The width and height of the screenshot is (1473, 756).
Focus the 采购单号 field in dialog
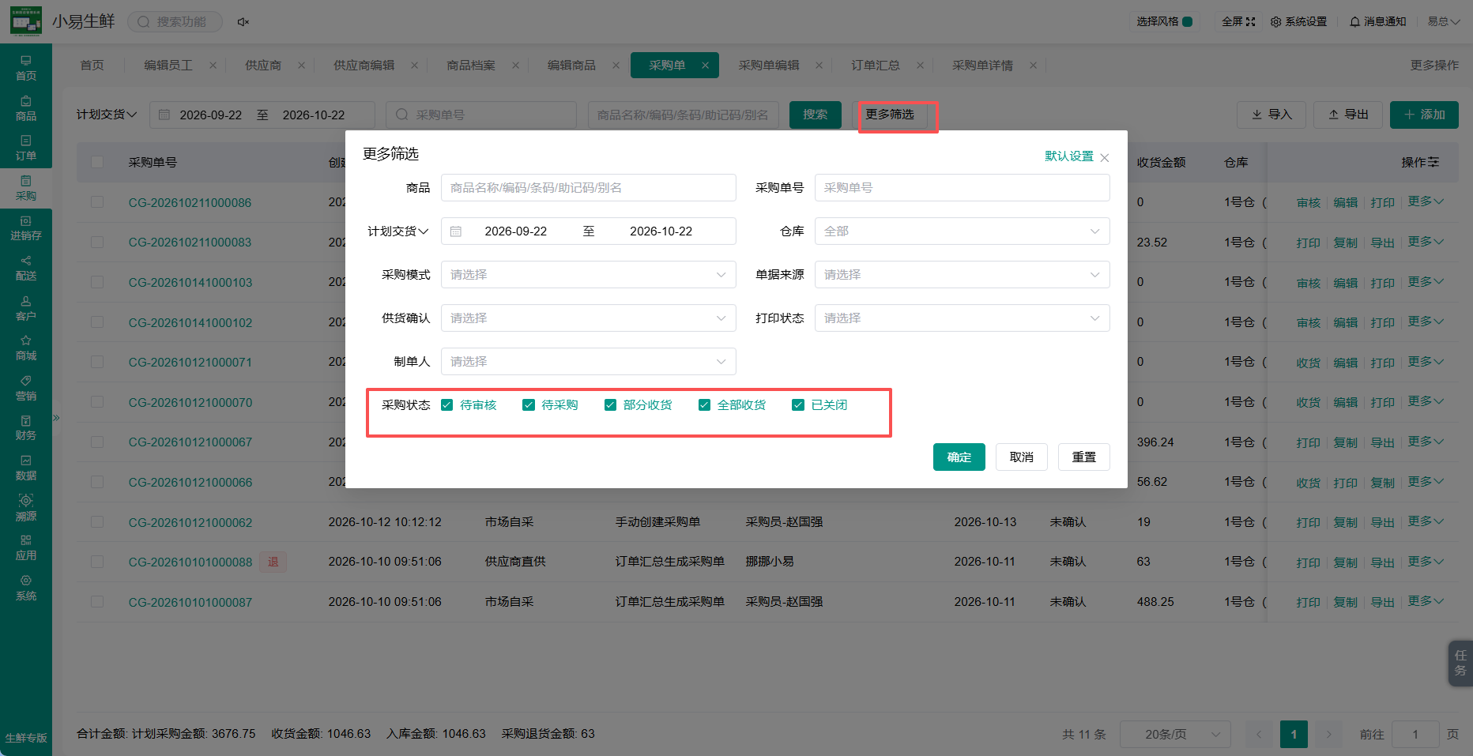click(x=962, y=188)
